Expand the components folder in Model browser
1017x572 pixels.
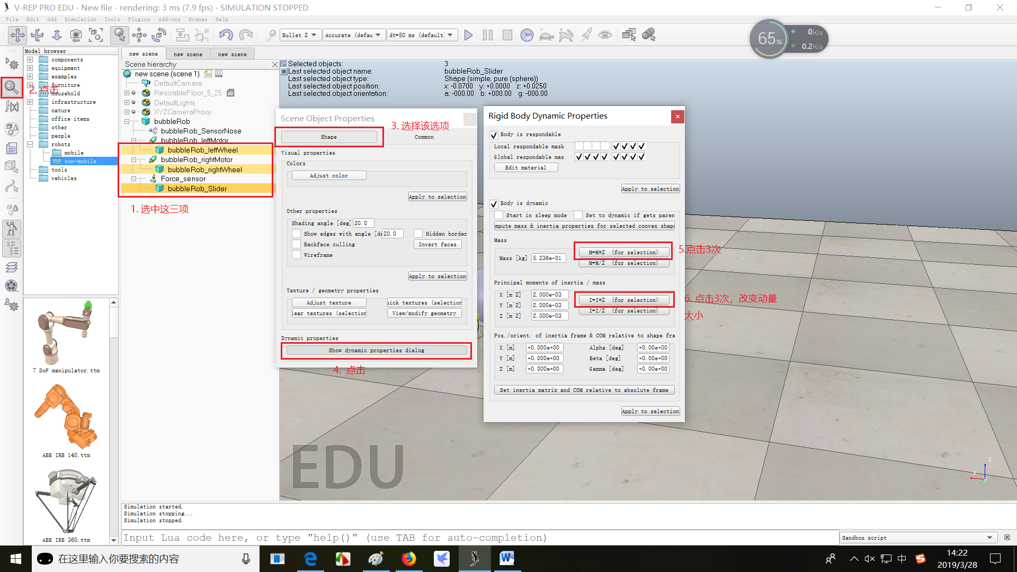point(30,60)
